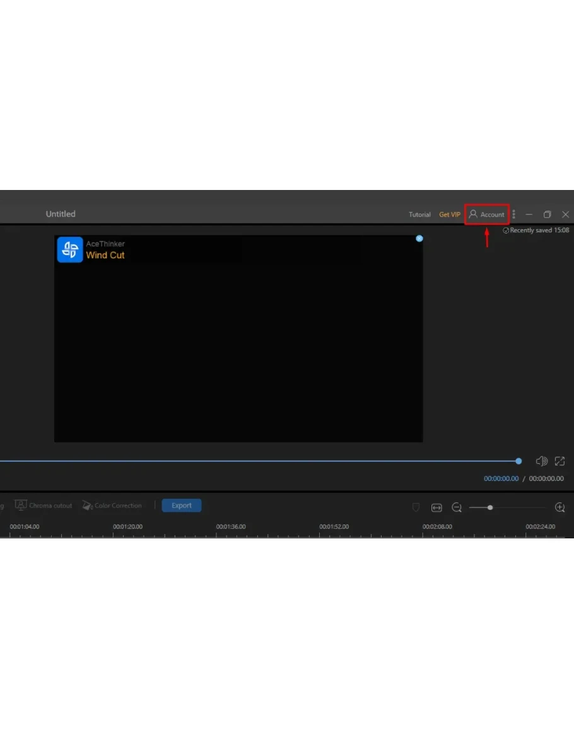Click the Export button
The image size is (574, 729).
[x=181, y=506]
